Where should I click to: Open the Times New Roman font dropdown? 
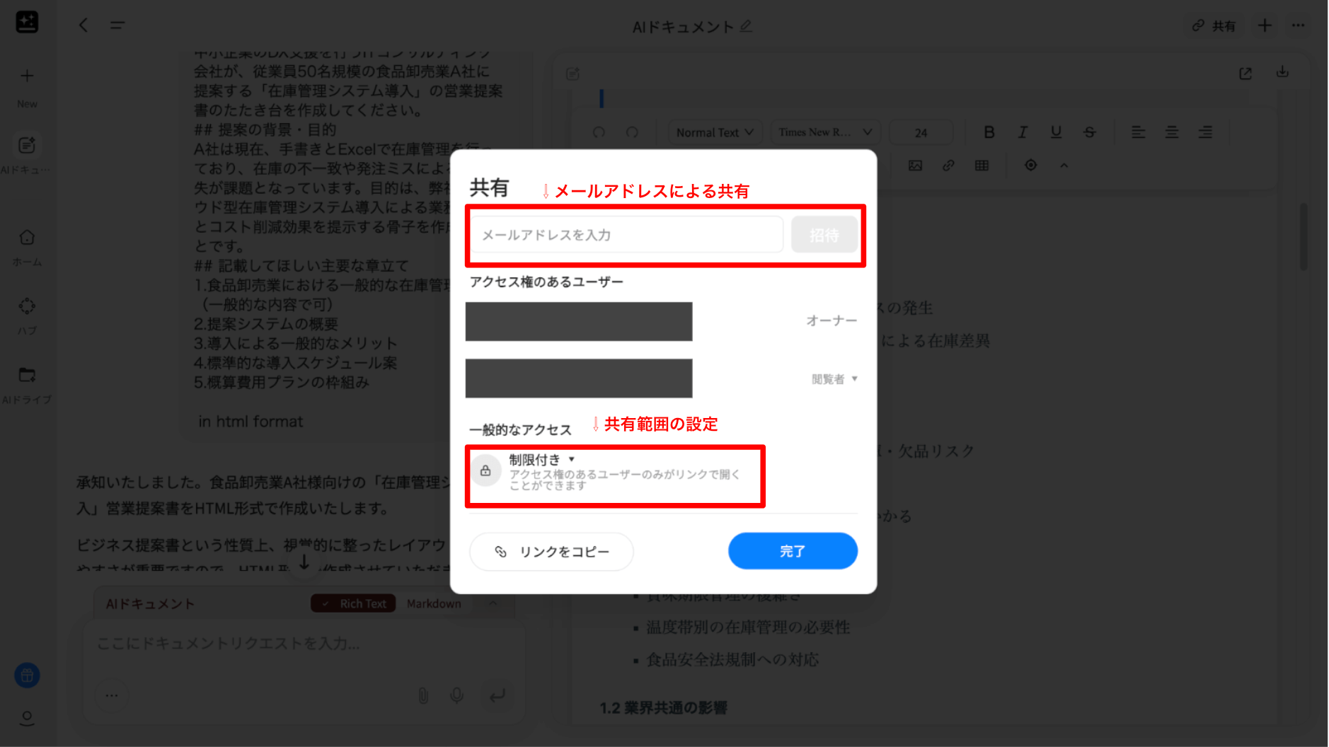pyautogui.click(x=825, y=132)
